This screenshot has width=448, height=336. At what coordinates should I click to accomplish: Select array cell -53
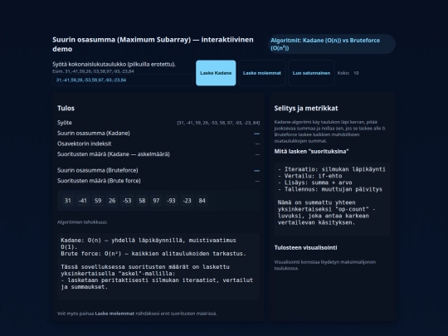tap(127, 201)
